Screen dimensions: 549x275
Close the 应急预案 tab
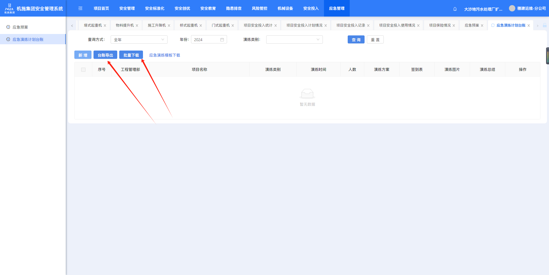pos(482,26)
